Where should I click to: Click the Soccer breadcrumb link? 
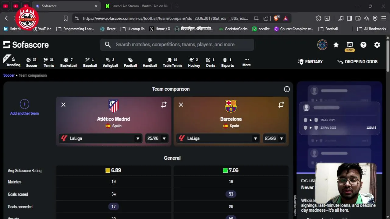coord(9,75)
